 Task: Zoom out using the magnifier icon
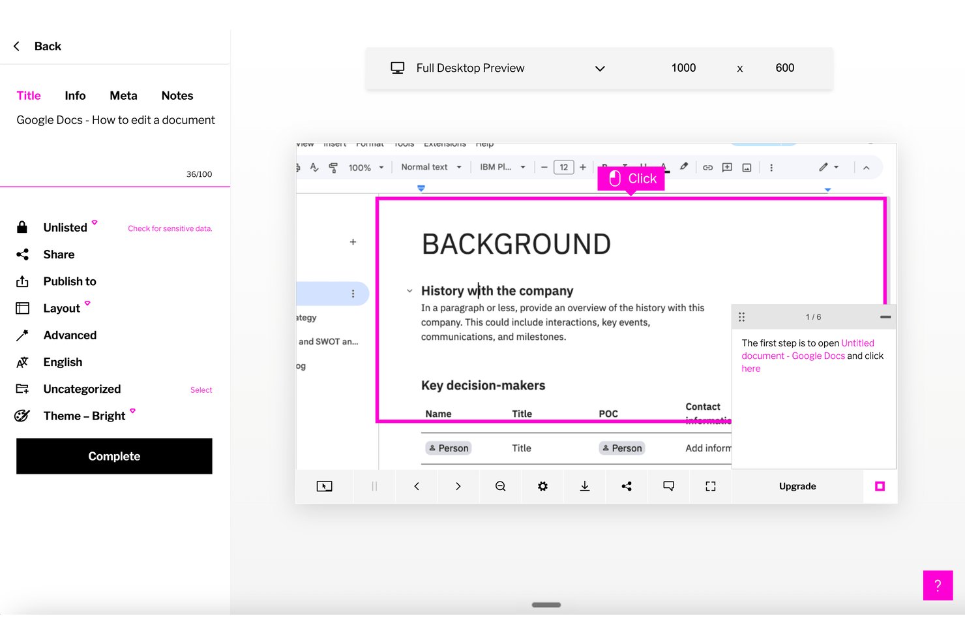click(501, 486)
